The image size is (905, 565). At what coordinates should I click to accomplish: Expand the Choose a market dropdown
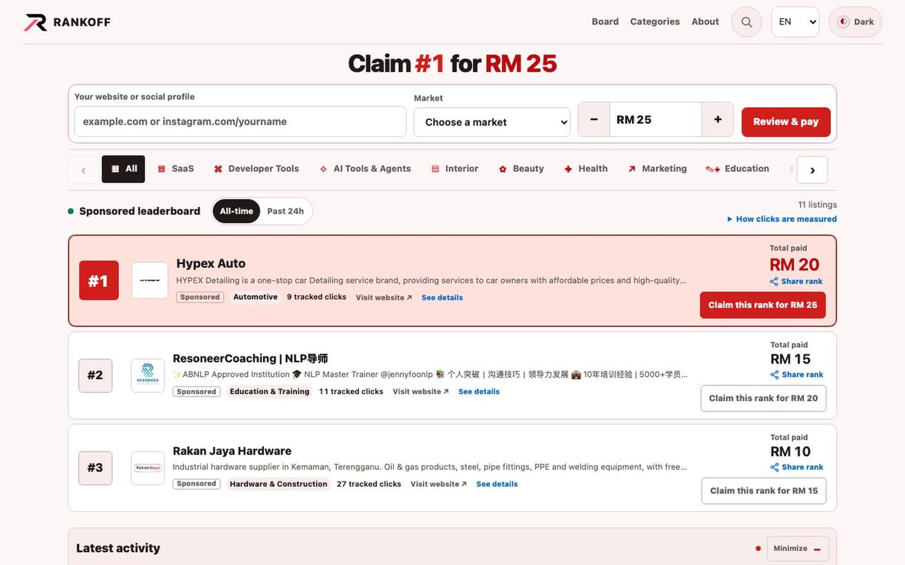[492, 122]
